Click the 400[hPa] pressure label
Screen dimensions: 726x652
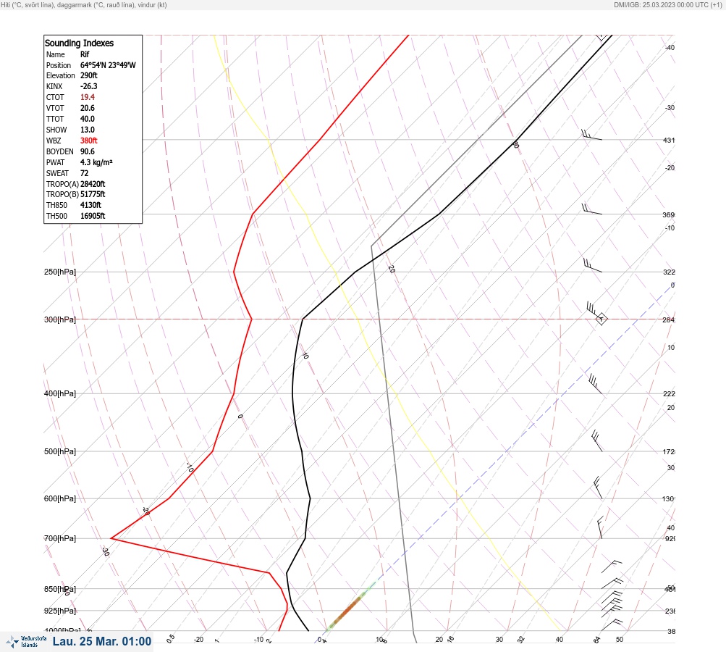click(60, 393)
